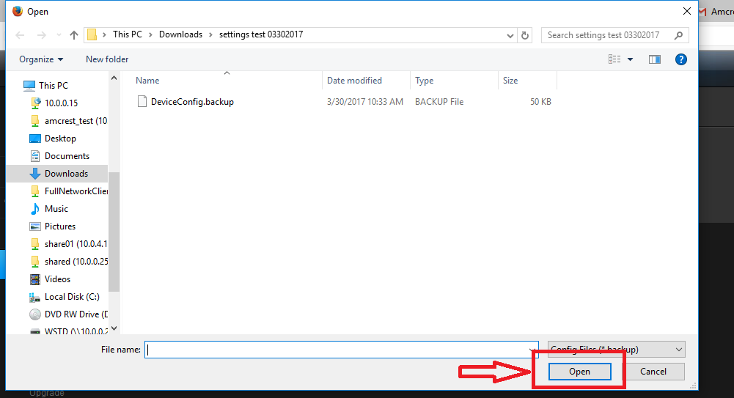Viewport: 734px width, 398px height.
Task: Open More view options dropdown arrow
Action: click(x=630, y=59)
